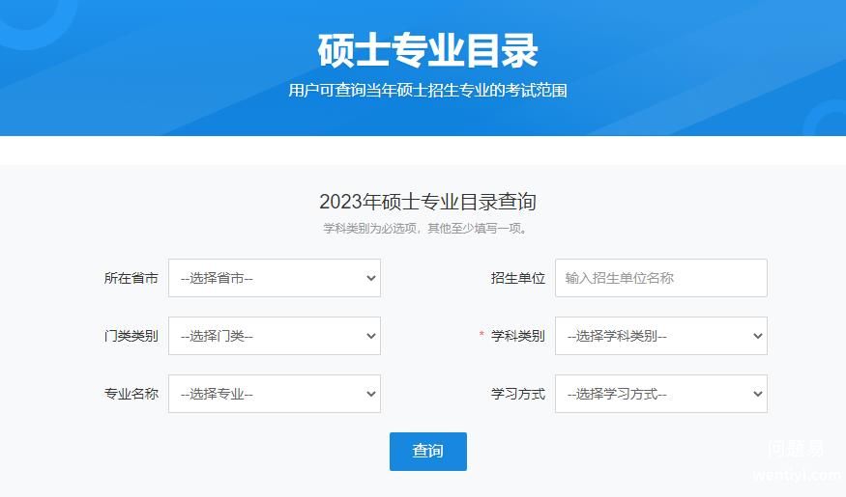Expand the 选择学科类别 dropdown
Screen dimensions: 846x497
[x=660, y=336]
